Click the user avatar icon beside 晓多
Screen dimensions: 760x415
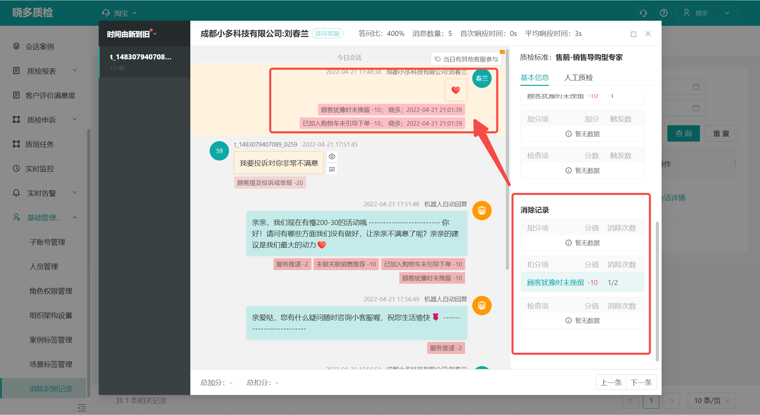tap(686, 13)
